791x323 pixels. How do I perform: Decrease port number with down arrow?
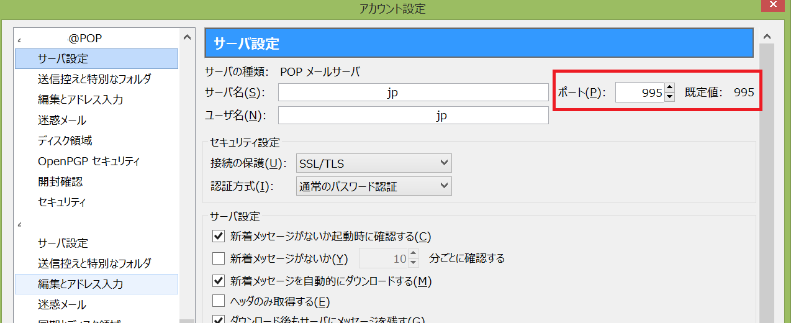(669, 97)
